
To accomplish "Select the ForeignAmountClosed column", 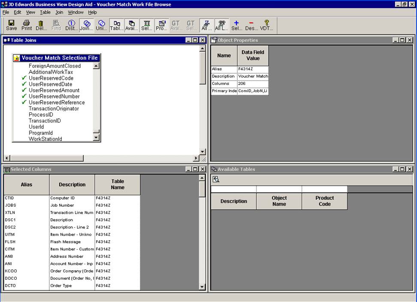I will (54, 66).
